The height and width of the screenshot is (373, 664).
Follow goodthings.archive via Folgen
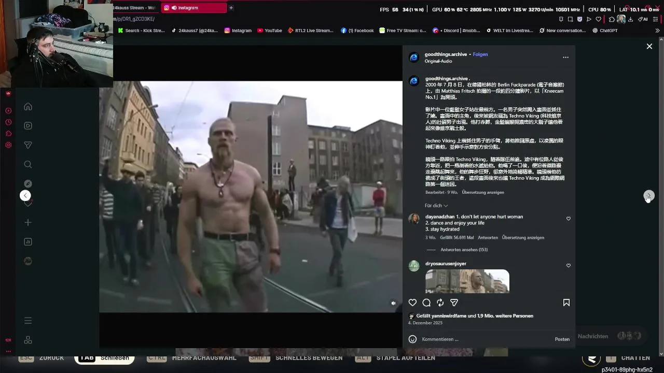click(480, 54)
